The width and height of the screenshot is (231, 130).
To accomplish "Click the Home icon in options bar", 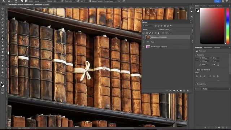I will coord(4,1).
